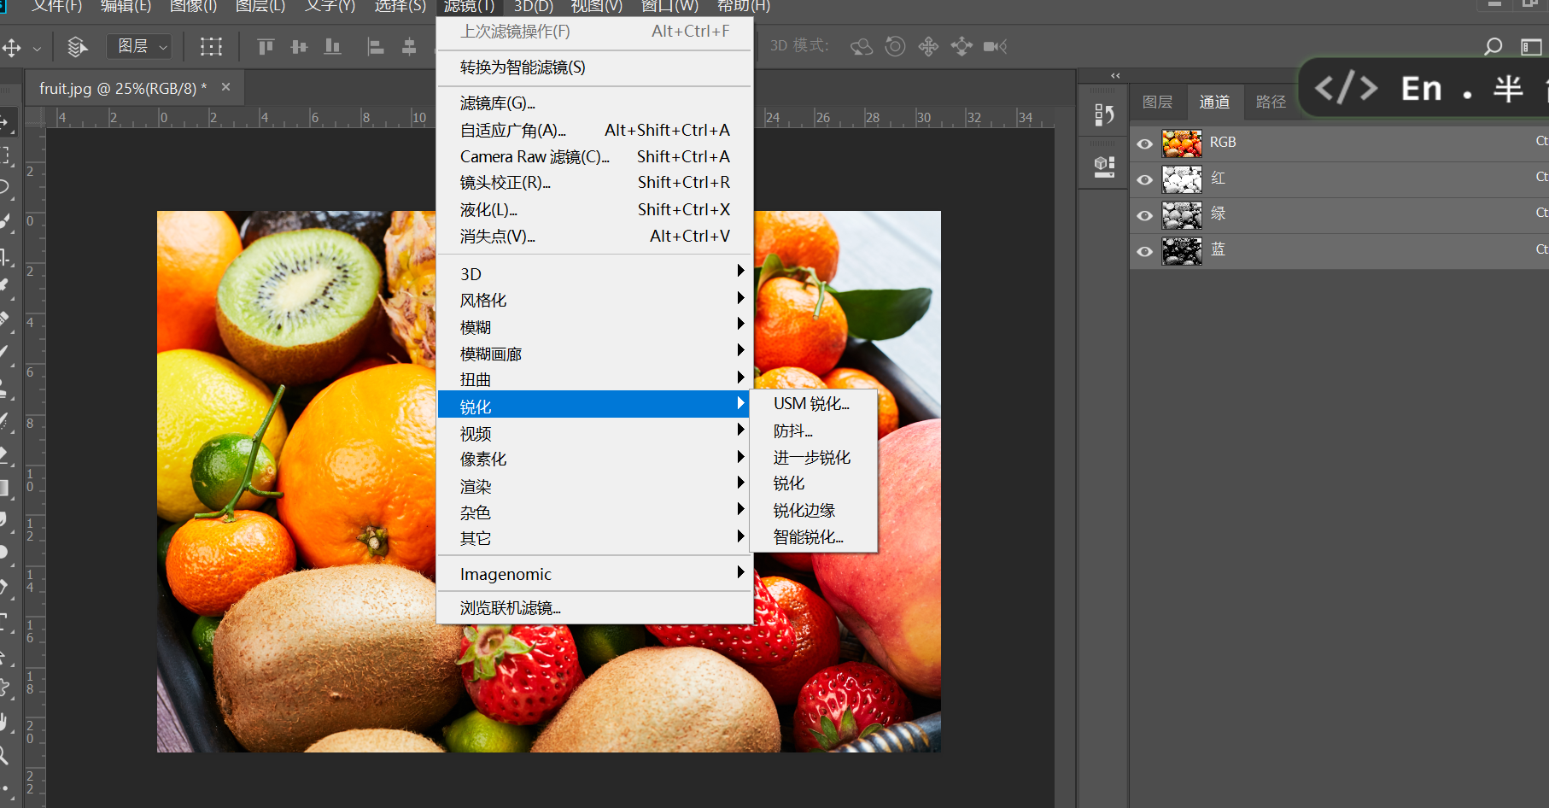Expand the 杂色 submenu
The image size is (1549, 808).
[x=594, y=512]
